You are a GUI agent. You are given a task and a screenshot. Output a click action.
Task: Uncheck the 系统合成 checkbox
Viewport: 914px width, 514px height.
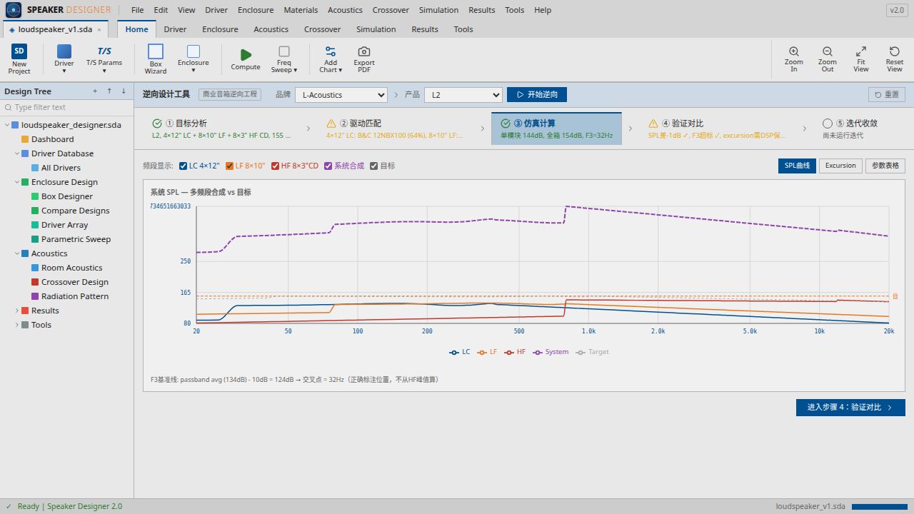(x=328, y=166)
